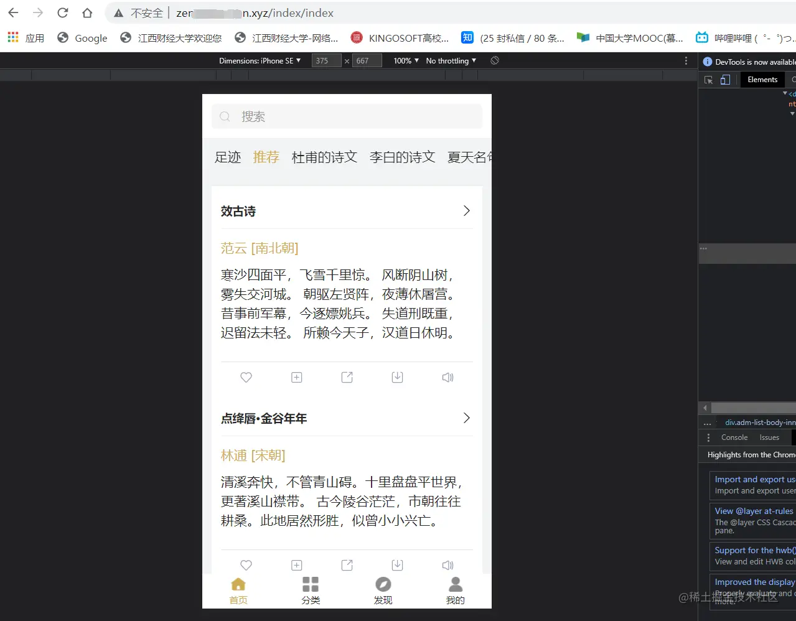Click the address bar URL

(255, 13)
